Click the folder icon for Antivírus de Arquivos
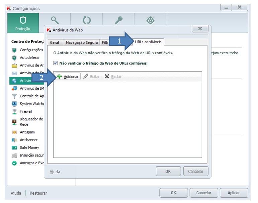The width and height of the screenshot is (258, 203). point(14,66)
